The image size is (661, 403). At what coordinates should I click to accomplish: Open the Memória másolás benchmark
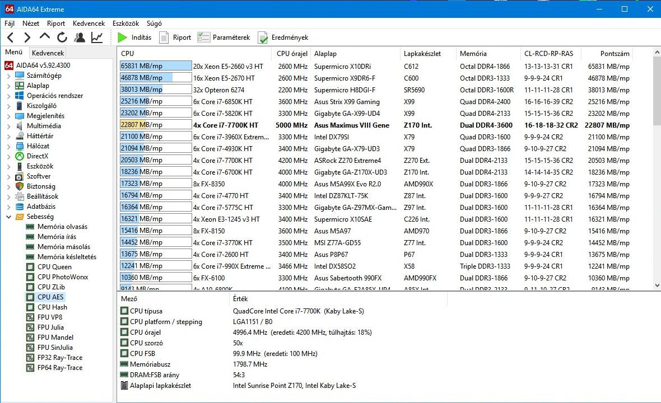click(x=58, y=247)
